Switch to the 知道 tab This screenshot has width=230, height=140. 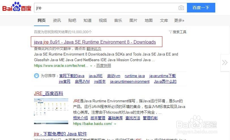[88, 20]
